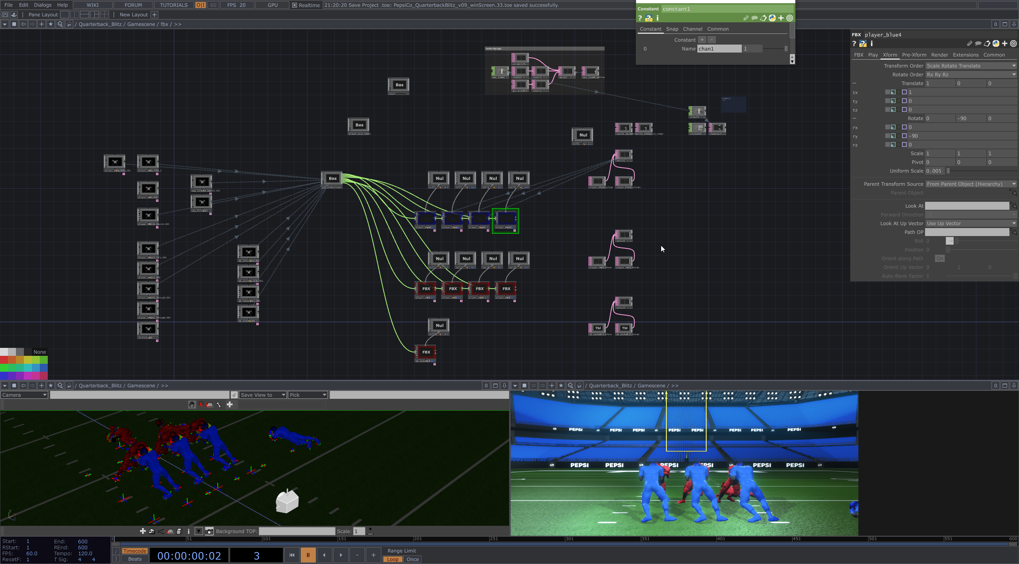Image resolution: width=1019 pixels, height=564 pixels.
Task: Toggle the Realtime checkbox in the top bar
Action: pos(294,5)
